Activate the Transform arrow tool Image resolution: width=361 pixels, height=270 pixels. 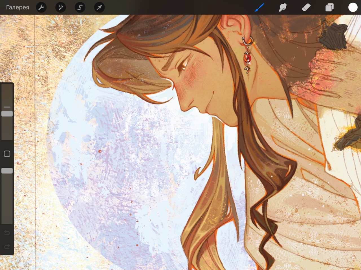(x=99, y=7)
